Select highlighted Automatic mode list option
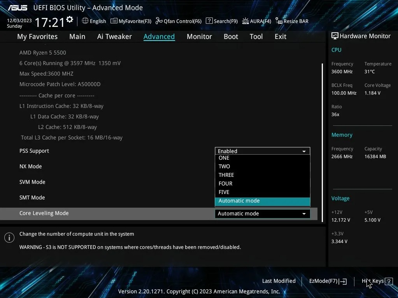Viewport: 398px width, 298px height. tap(263, 201)
